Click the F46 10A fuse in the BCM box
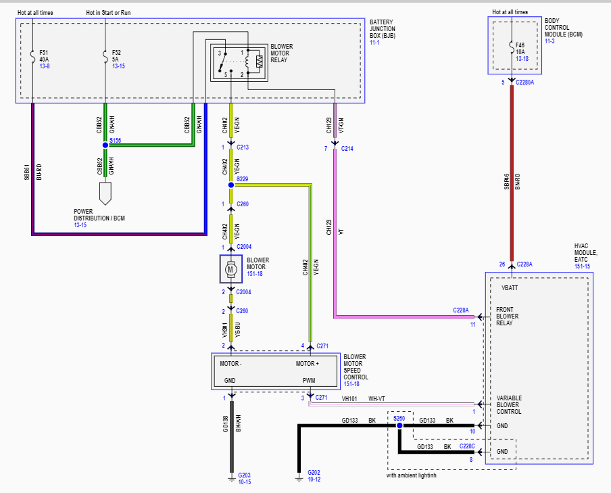This screenshot has width=611, height=493. pyautogui.click(x=512, y=49)
